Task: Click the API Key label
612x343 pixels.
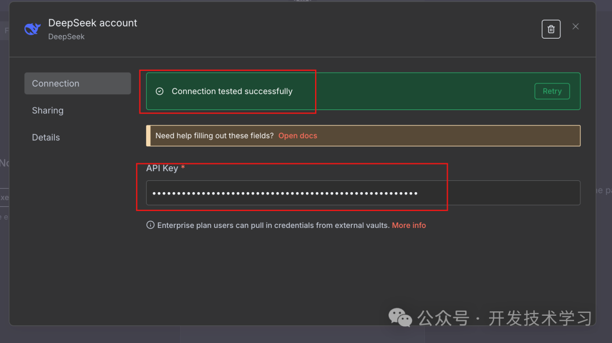Action: [162, 168]
